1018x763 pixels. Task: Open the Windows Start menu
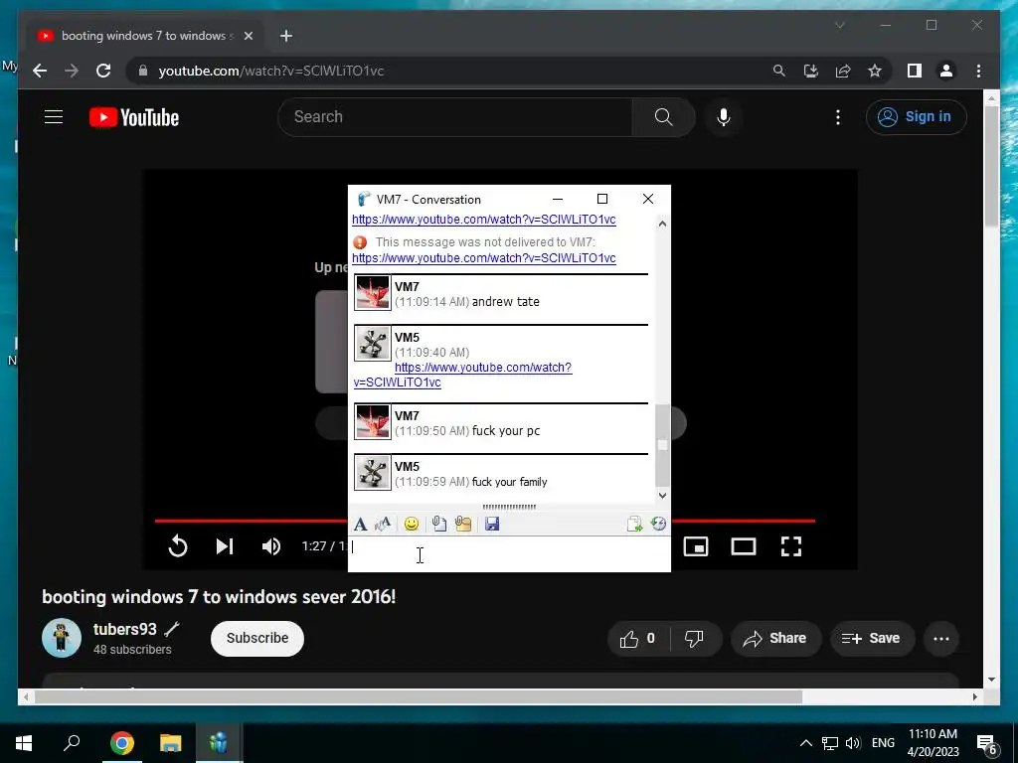(24, 743)
